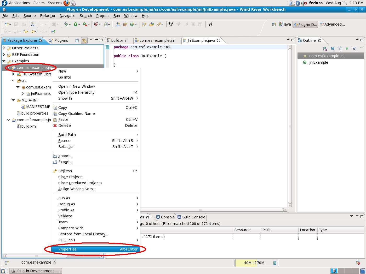Select Refresh in the context menu
The image size is (366, 274).
[x=96, y=171]
